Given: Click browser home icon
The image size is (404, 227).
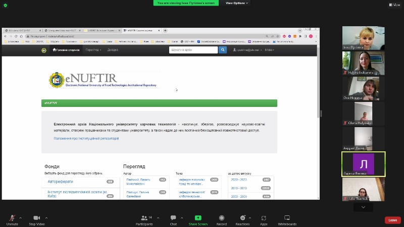Looking at the screenshot, I should [21, 36].
